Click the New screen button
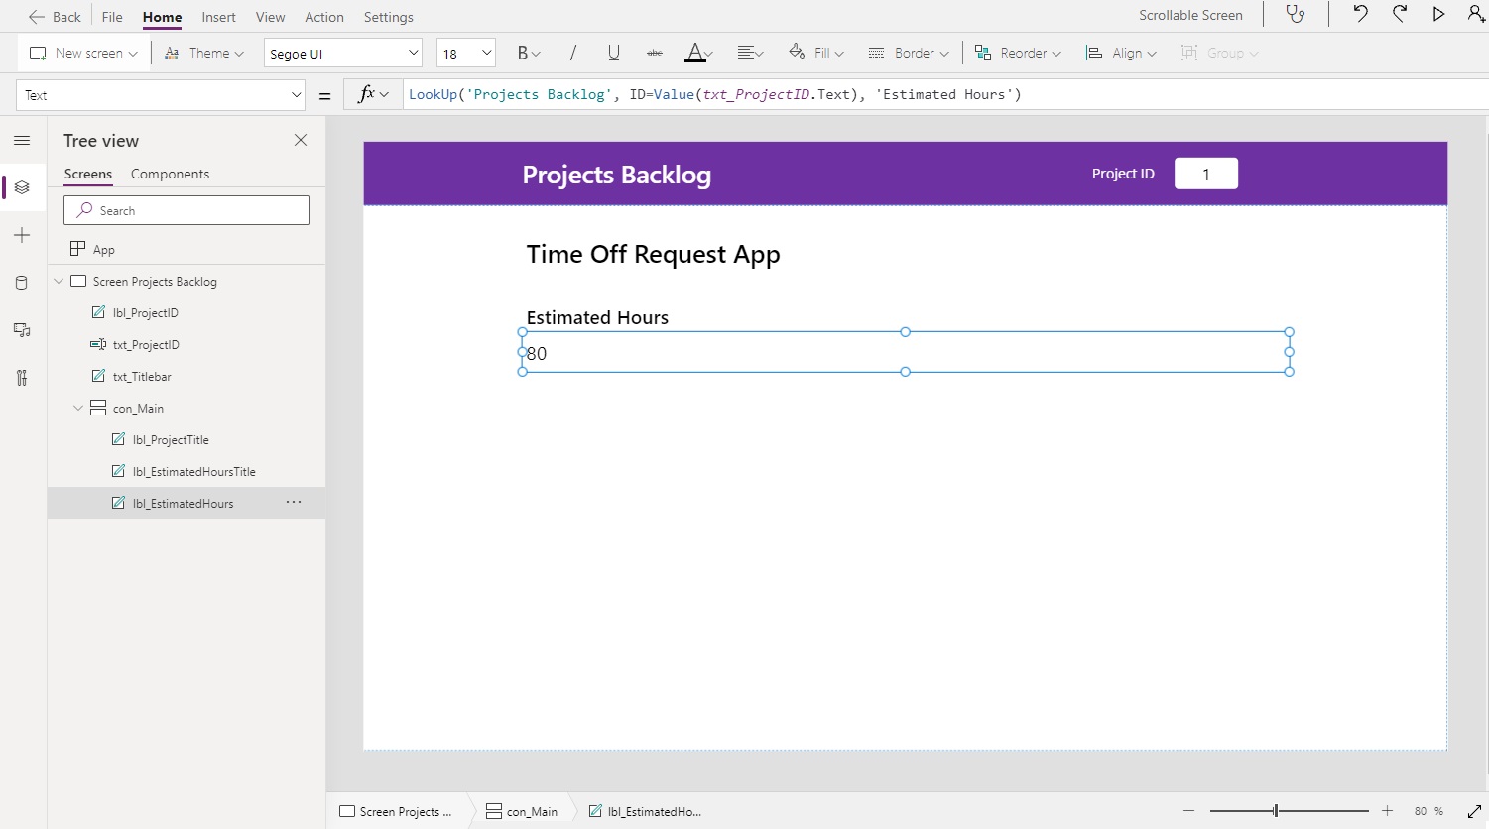This screenshot has width=1489, height=829. tap(82, 53)
